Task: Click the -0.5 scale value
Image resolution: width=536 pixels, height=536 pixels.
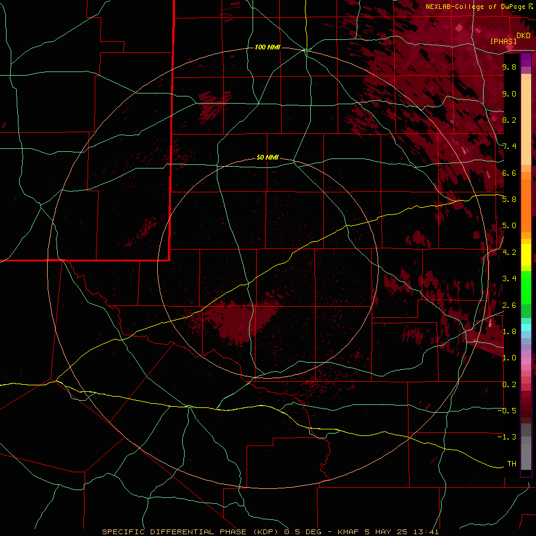Action: point(507,411)
